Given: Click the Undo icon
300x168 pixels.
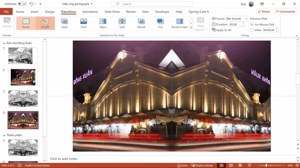Looking at the screenshot, I should click(x=31, y=4).
